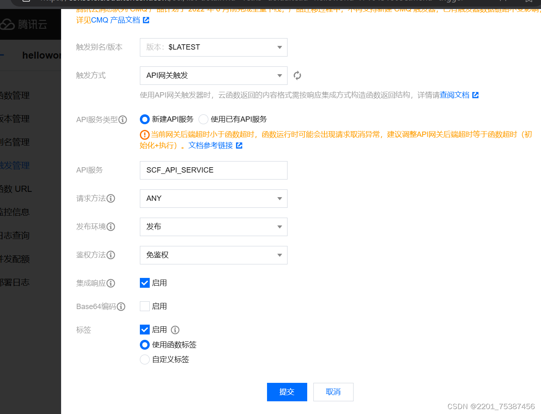Click external link icon after 文档参考链接
This screenshot has width=541, height=414.
pos(239,146)
